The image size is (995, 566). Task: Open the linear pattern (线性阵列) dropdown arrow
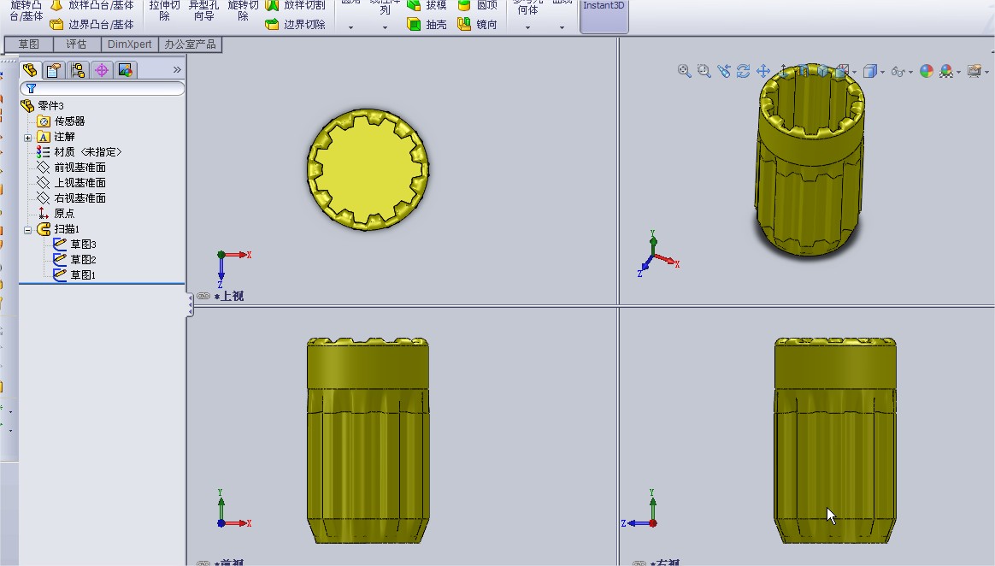tap(386, 27)
